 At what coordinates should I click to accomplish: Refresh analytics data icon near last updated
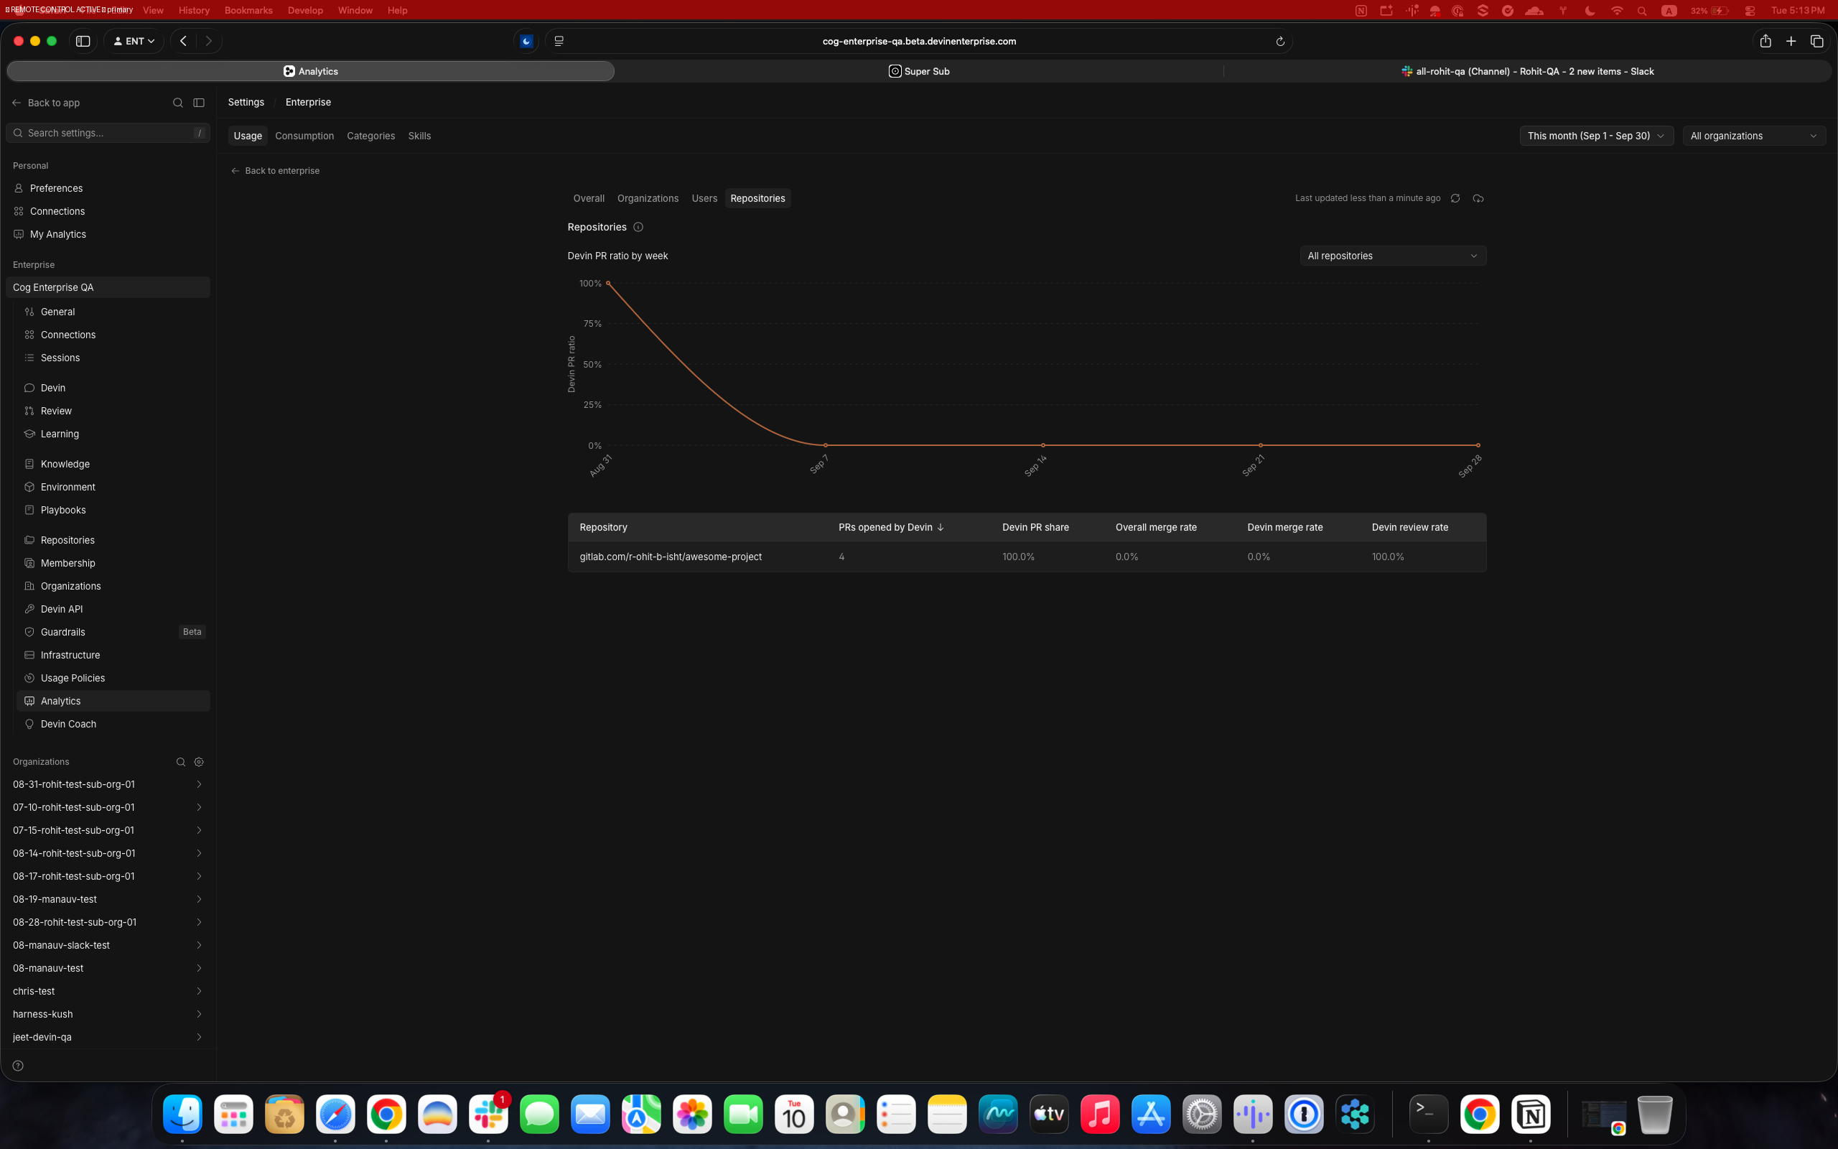(x=1455, y=198)
